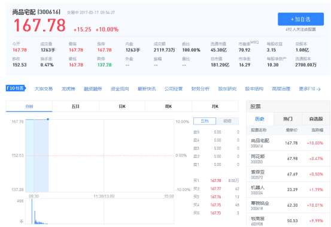The height and width of the screenshot is (227, 331).
Task: Select the 周K chart tab
Action: pos(168,106)
